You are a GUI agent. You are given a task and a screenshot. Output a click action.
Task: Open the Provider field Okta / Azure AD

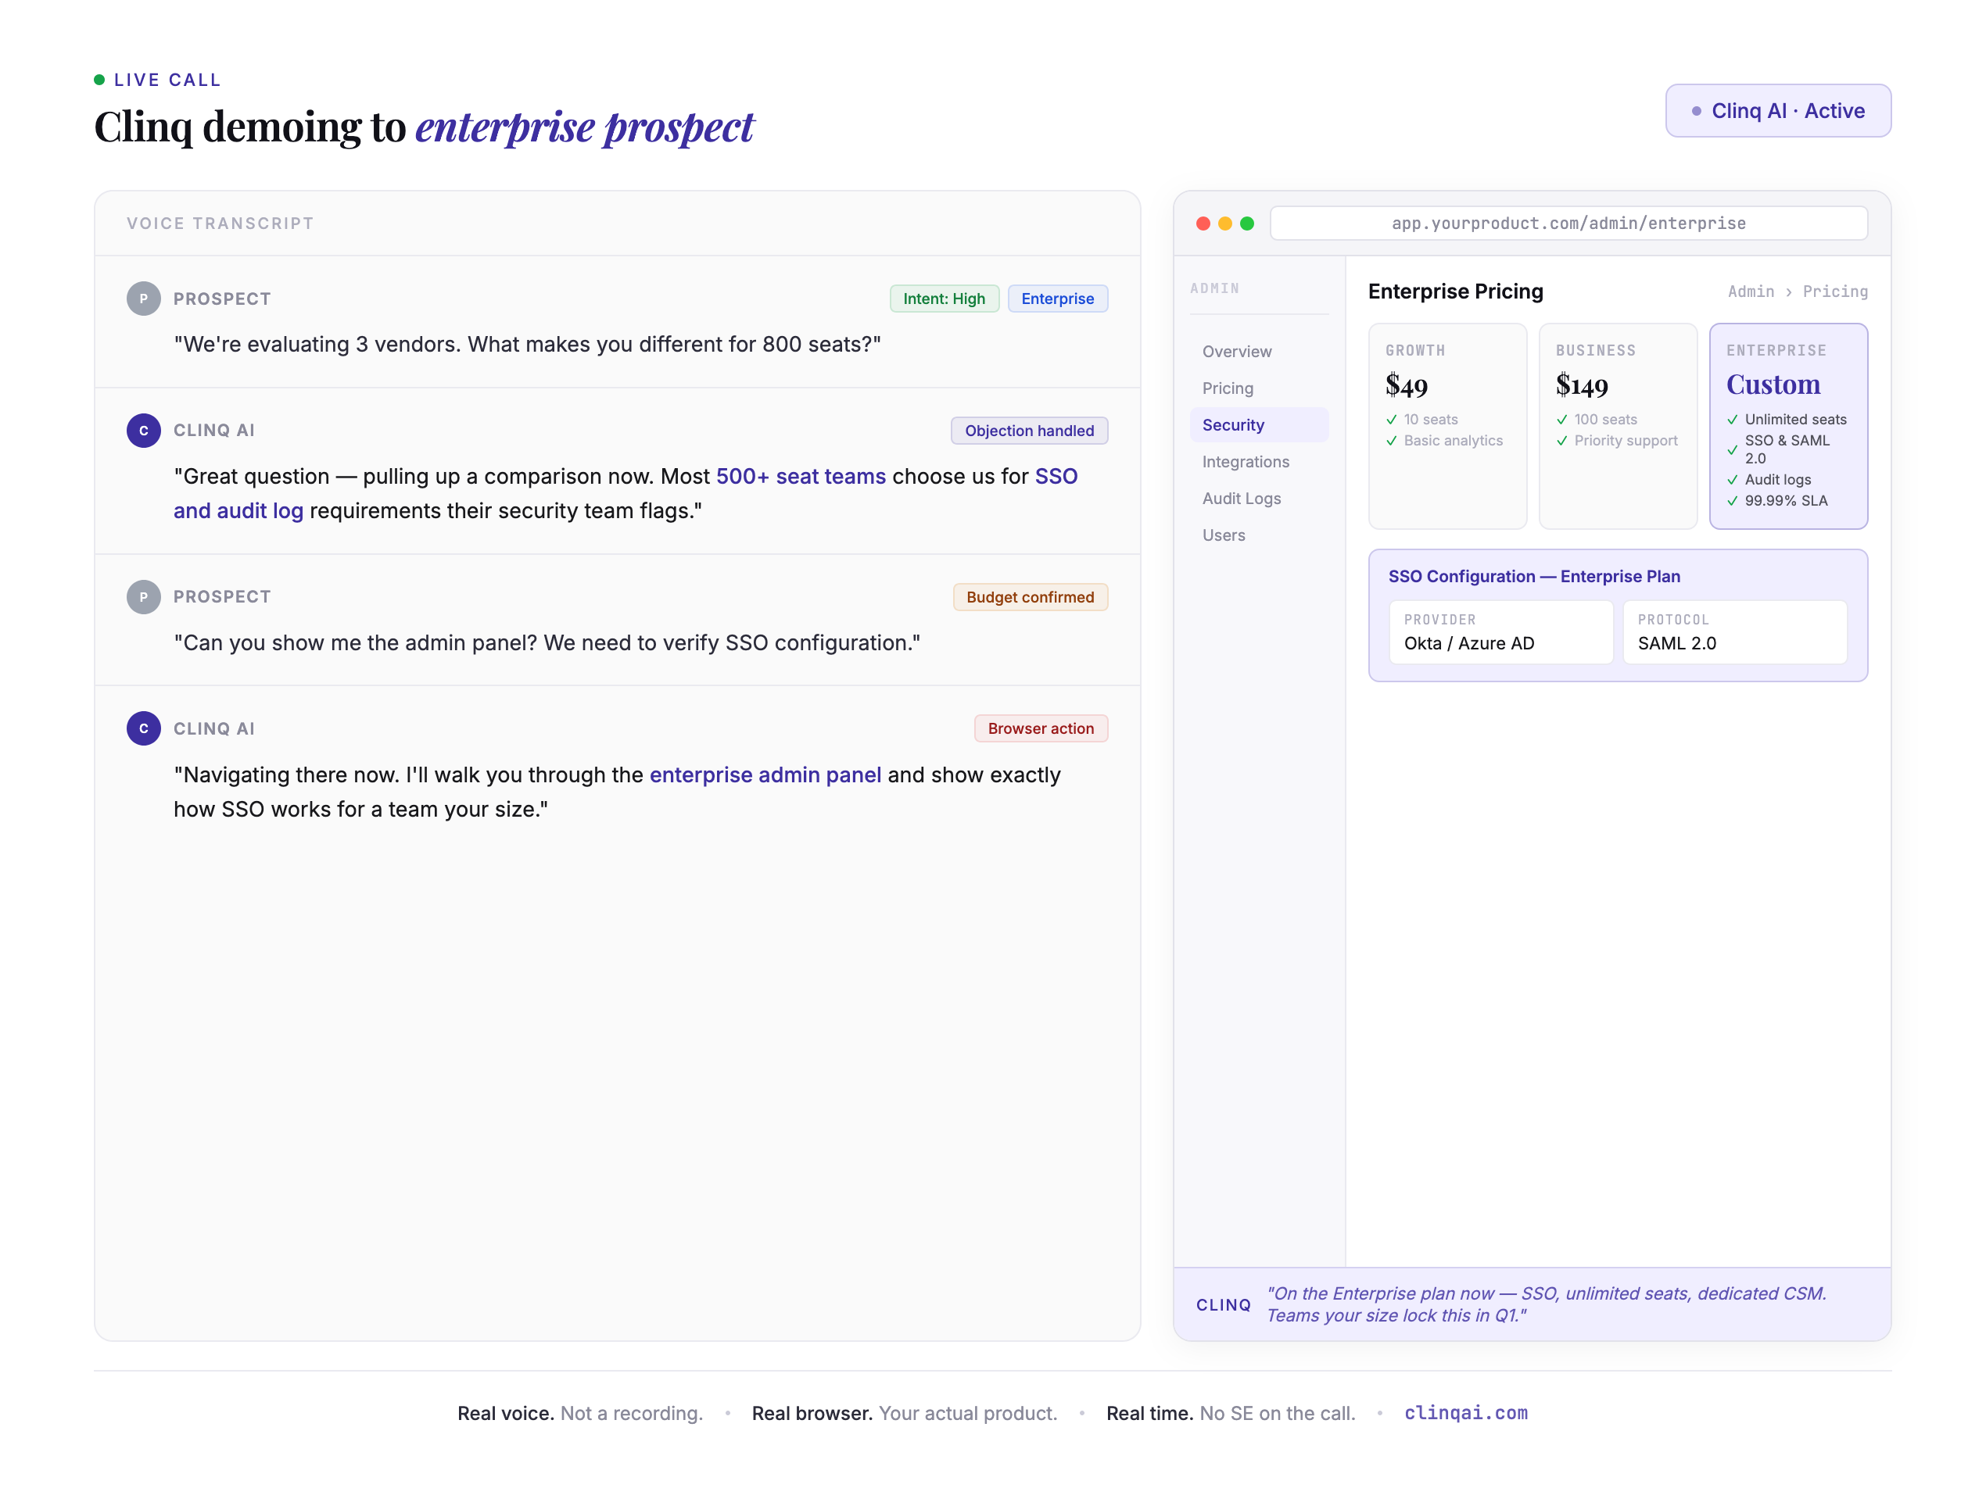click(1500, 633)
